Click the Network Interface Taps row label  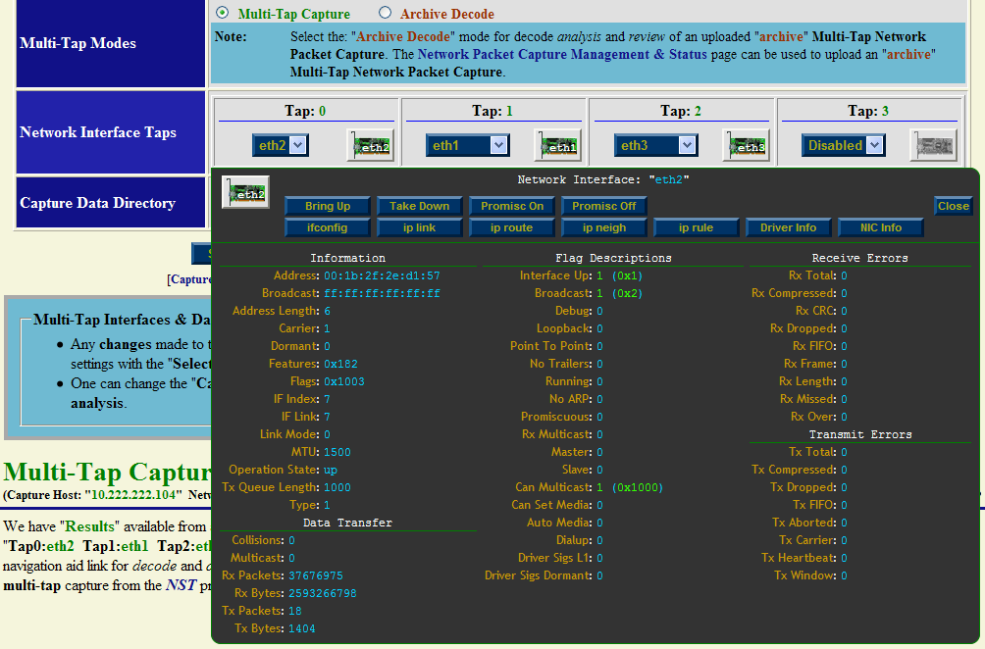[x=98, y=132]
